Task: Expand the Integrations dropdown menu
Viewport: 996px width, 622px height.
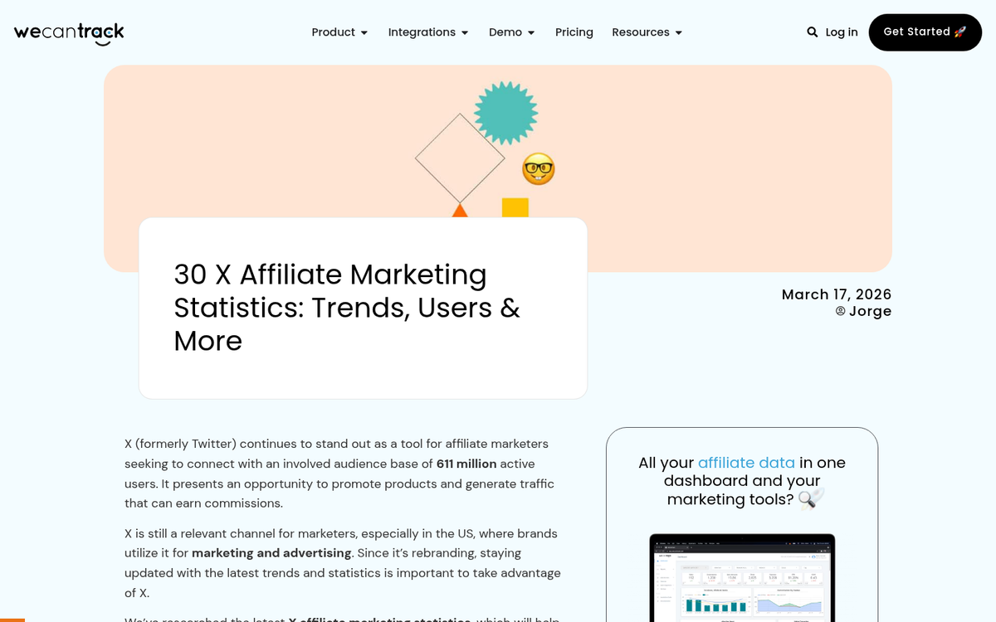Action: pyautogui.click(x=428, y=32)
